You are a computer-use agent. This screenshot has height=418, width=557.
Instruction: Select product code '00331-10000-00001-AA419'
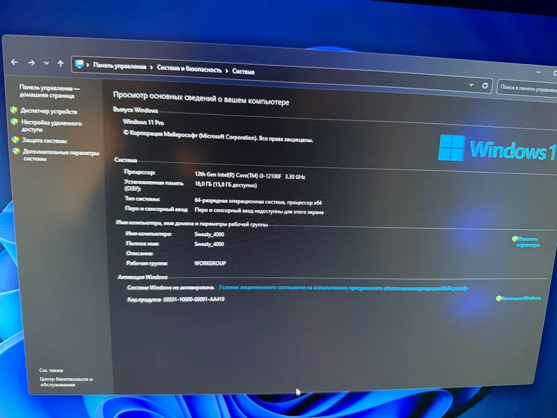point(194,300)
